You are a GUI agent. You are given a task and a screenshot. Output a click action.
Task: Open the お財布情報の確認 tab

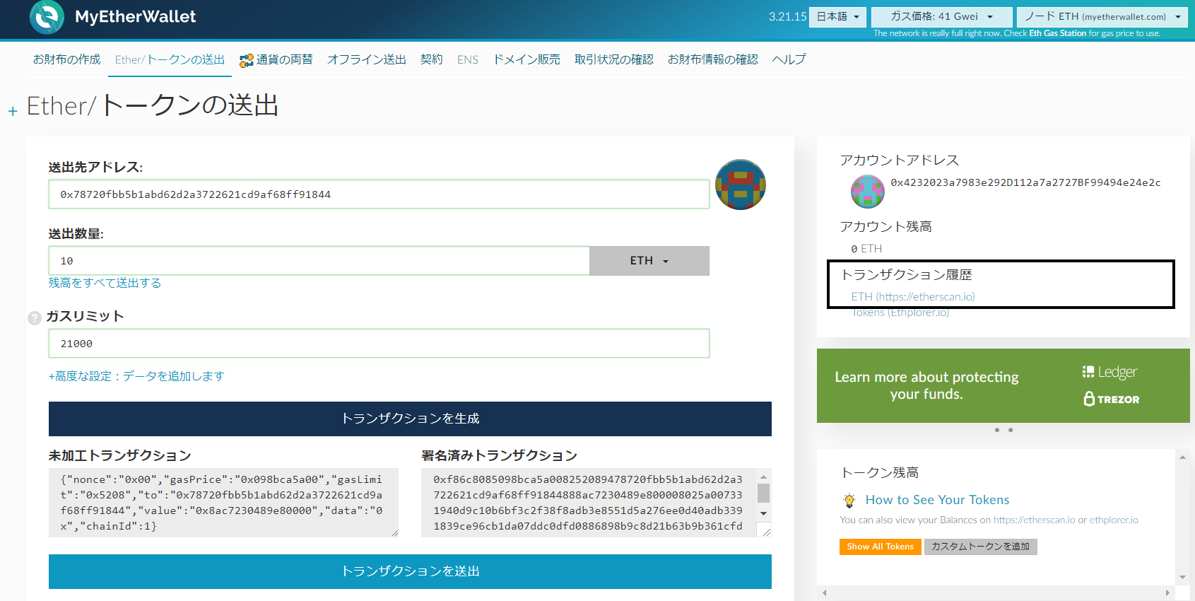tap(713, 59)
